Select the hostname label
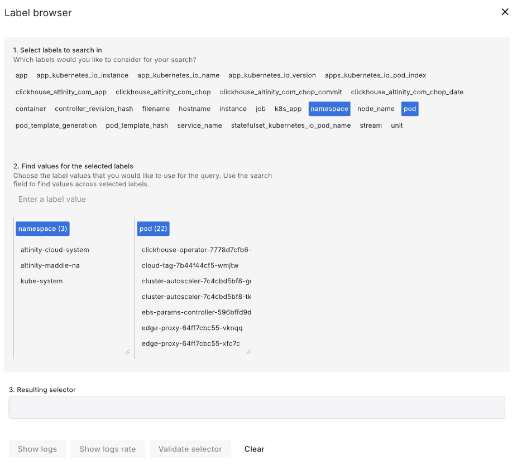The width and height of the screenshot is (517, 470). pyautogui.click(x=194, y=109)
